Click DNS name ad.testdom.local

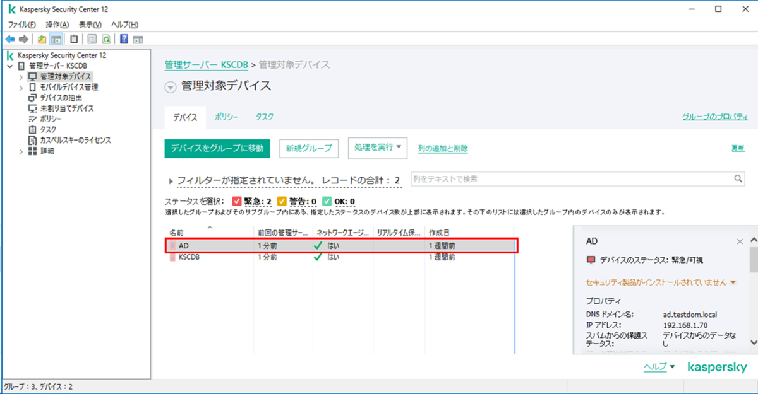(690, 315)
